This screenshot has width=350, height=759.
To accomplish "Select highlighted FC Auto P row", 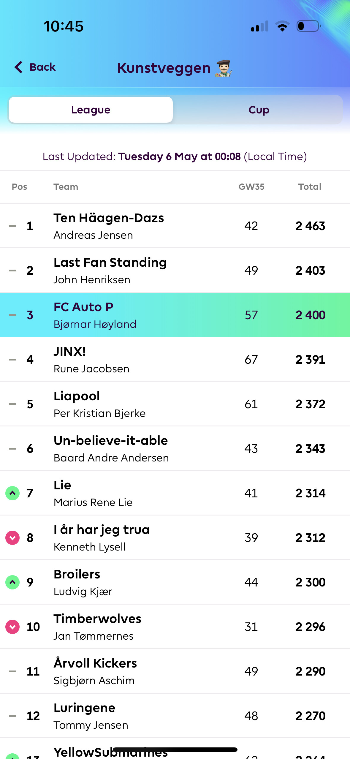I will (175, 315).
